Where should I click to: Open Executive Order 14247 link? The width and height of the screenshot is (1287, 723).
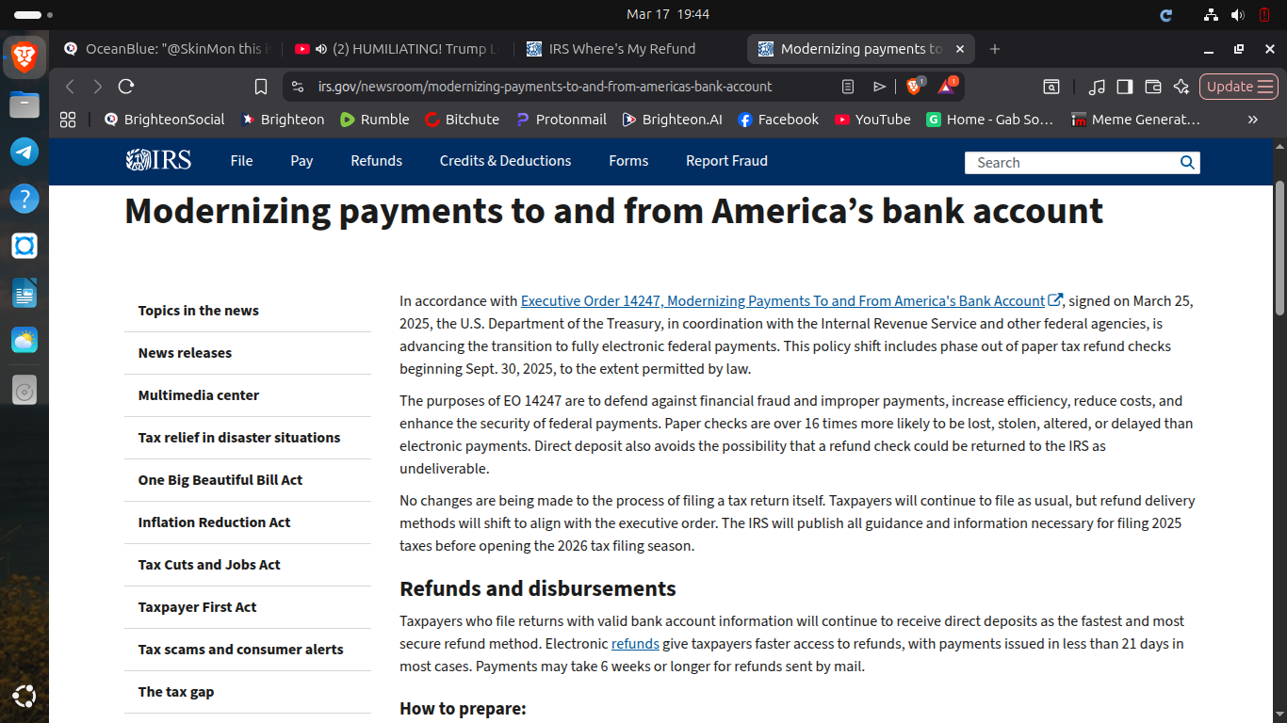tap(782, 301)
